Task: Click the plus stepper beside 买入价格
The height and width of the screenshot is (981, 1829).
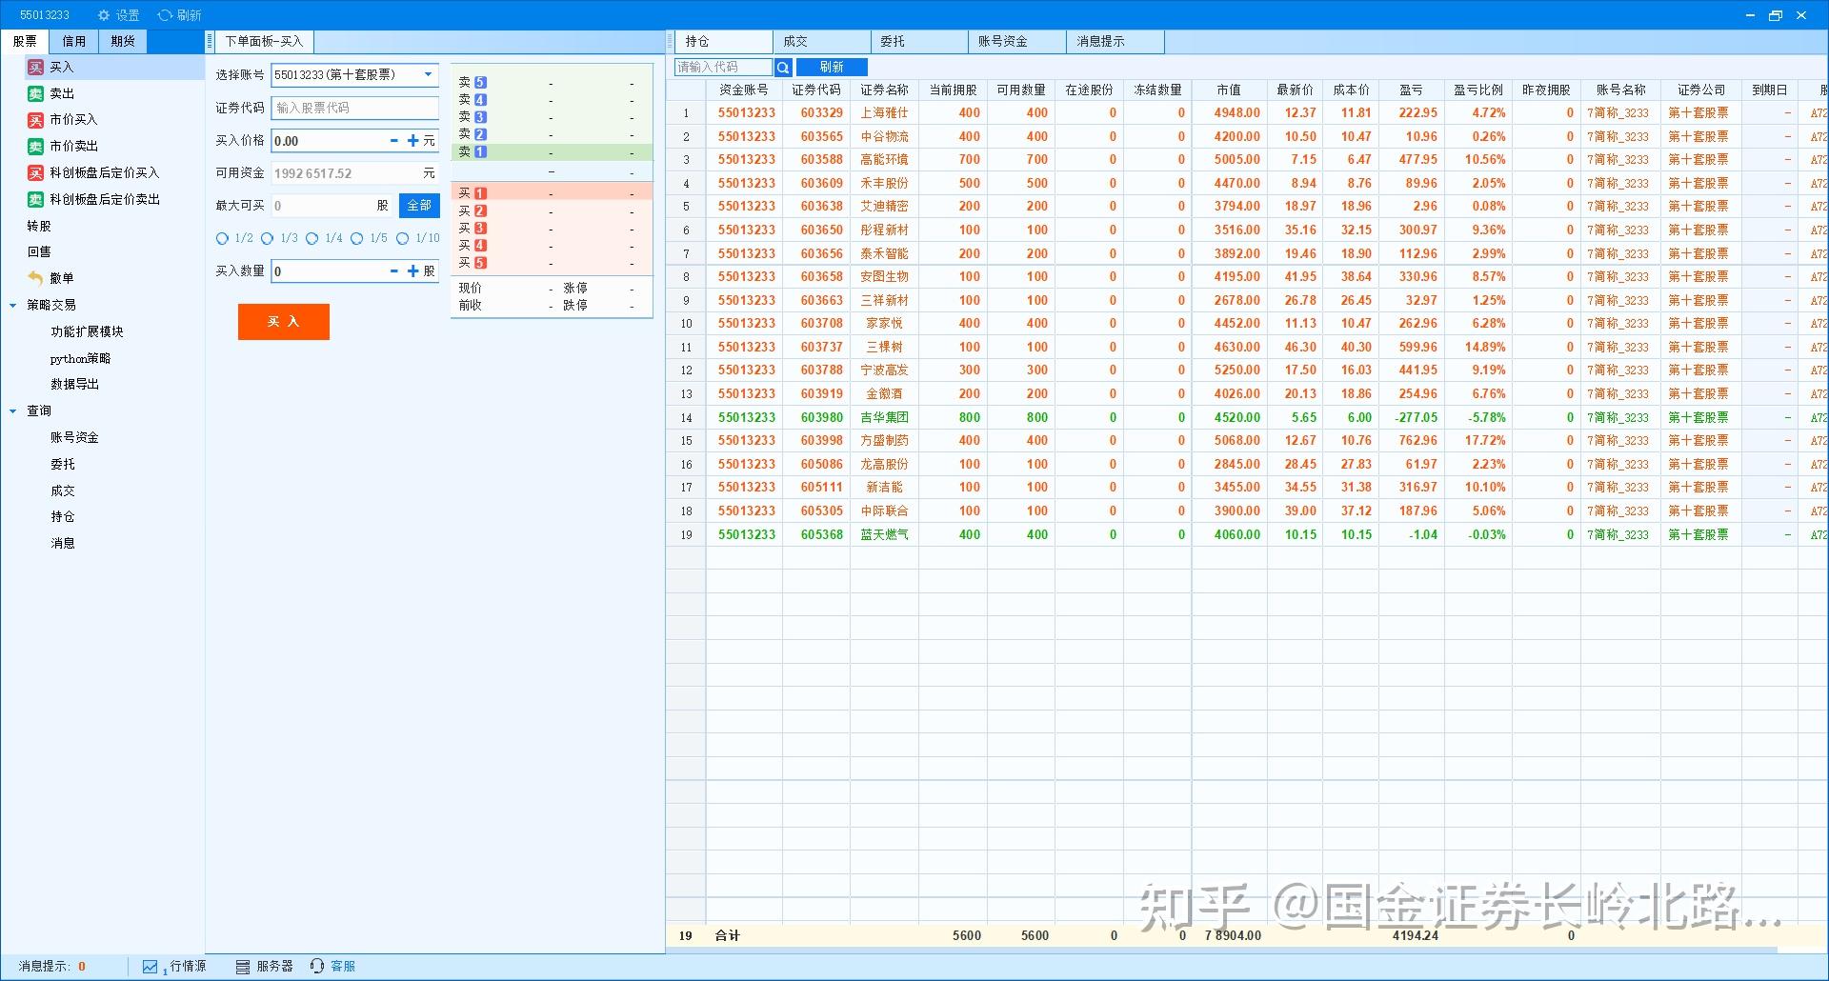Action: click(412, 140)
